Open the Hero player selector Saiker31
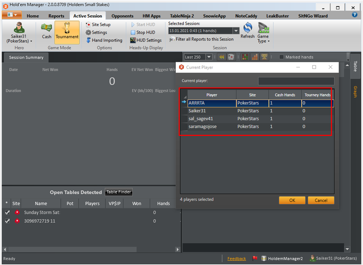The width and height of the screenshot is (363, 265). click(19, 32)
